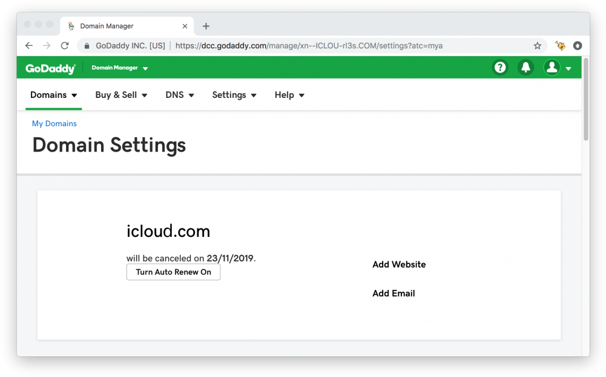Expand the Domain Manager dropdown
The image size is (606, 377).
120,68
